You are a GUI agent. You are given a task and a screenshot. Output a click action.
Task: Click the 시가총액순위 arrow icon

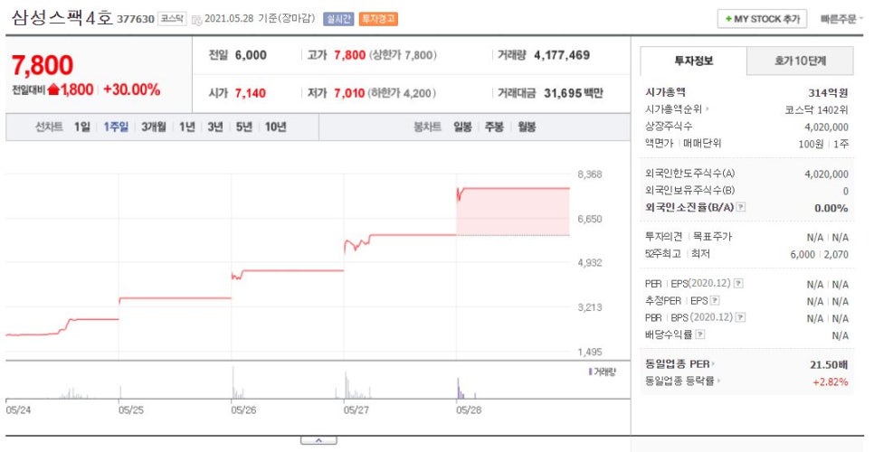click(708, 109)
